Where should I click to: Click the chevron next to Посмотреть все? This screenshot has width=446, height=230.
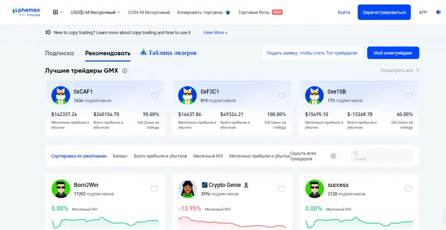(417, 70)
